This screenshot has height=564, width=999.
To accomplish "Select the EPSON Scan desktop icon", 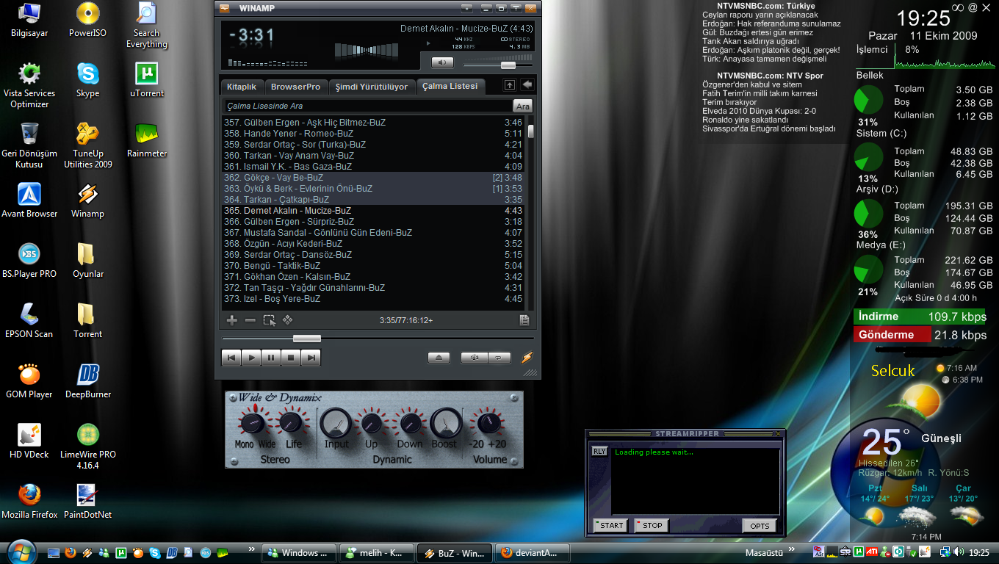I will pos(29,321).
